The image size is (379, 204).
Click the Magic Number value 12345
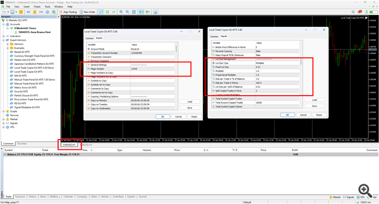click(134, 69)
